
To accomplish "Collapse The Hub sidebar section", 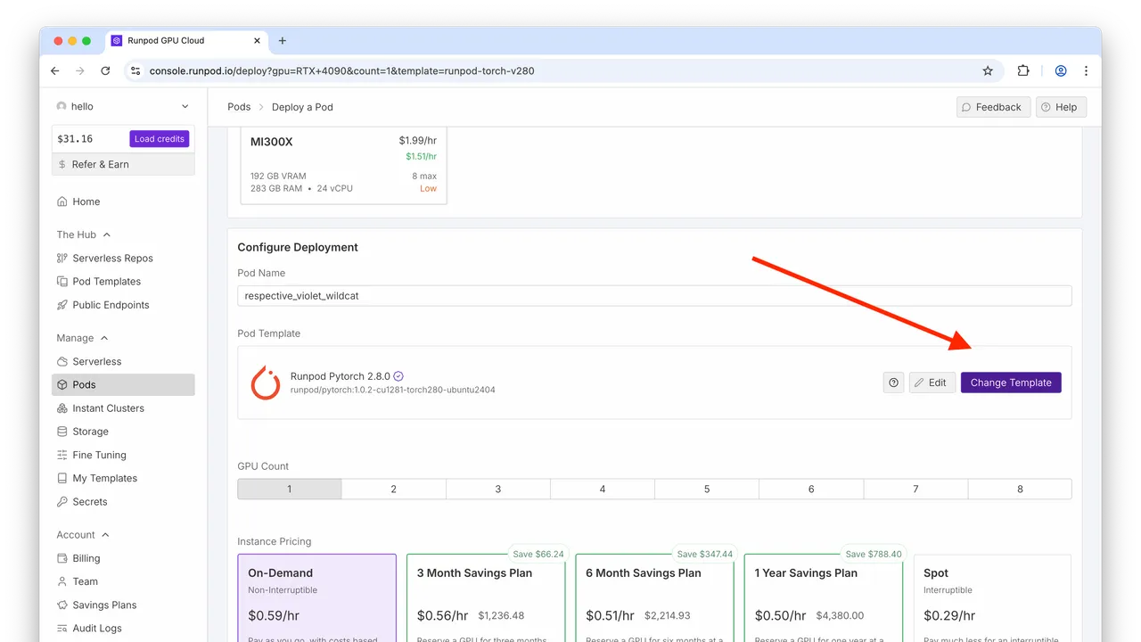I will tap(84, 235).
